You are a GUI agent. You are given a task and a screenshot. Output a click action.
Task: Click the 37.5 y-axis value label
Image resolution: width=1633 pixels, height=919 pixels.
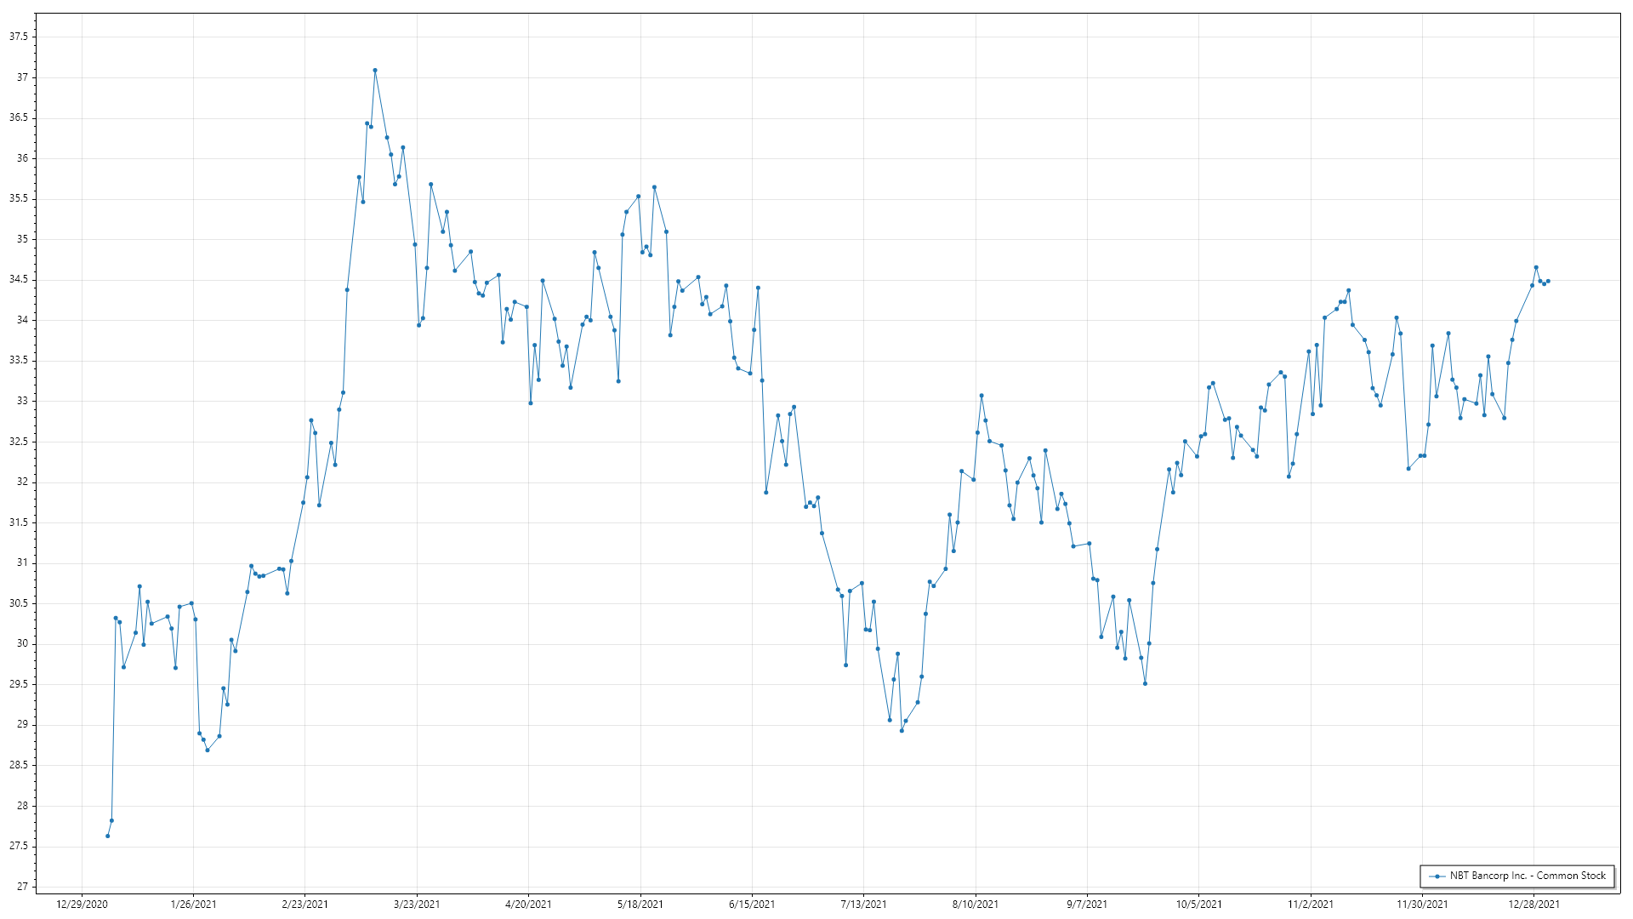pos(19,37)
